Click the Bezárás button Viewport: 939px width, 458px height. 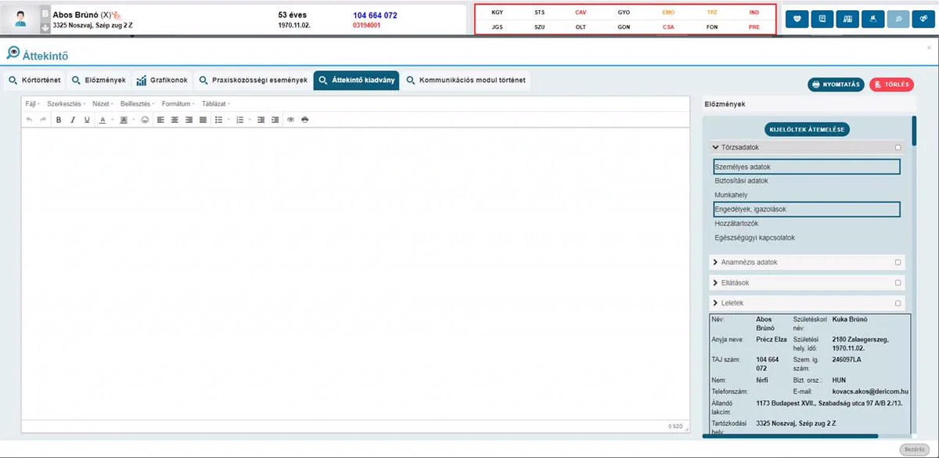[915, 449]
